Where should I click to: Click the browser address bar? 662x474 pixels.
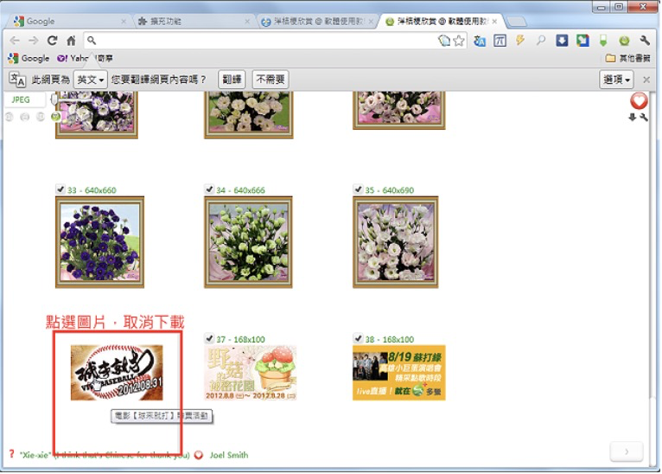259,41
